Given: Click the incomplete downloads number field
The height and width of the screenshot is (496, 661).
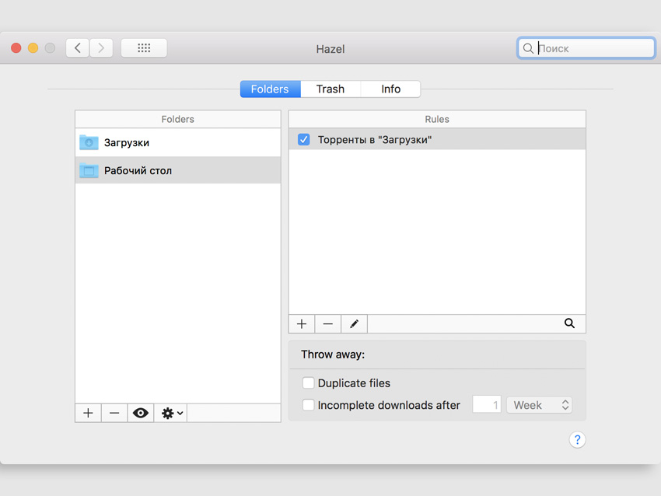Looking at the screenshot, I should pyautogui.click(x=487, y=405).
